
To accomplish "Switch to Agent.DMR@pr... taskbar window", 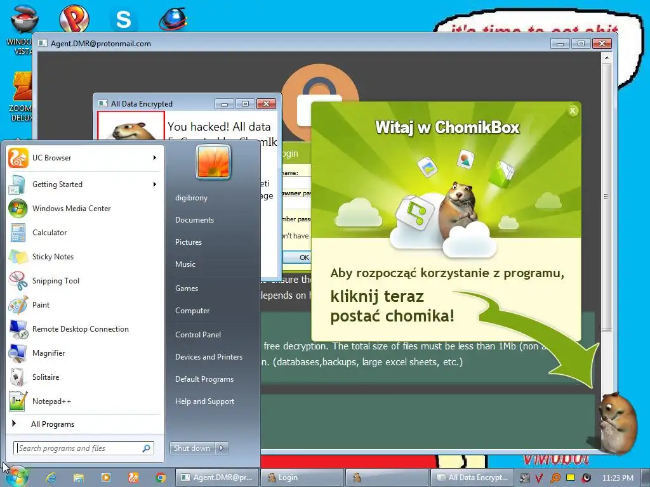I will tap(217, 477).
